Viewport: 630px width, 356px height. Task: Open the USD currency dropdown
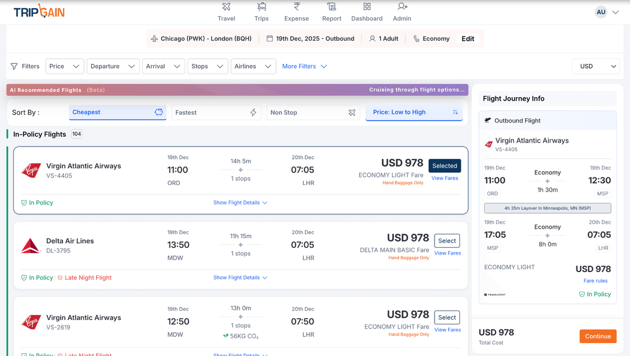click(596, 66)
